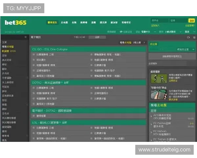
Task: Open 虛擬運動 virtual sports in the sidebar
Action: [7, 127]
